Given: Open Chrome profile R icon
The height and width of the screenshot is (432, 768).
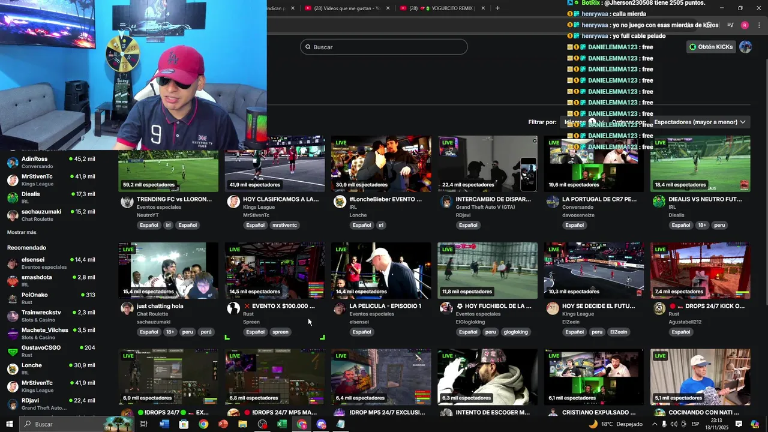Looking at the screenshot, I should point(745,25).
